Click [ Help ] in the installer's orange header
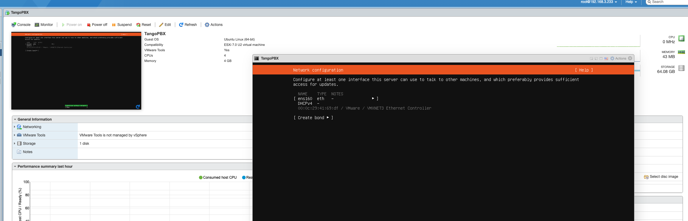 [584, 70]
